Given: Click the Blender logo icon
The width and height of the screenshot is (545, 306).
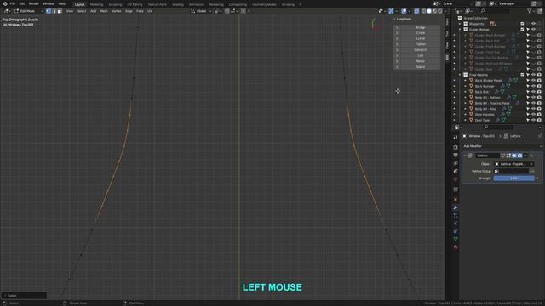Looking at the screenshot, I should [x=5, y=3].
